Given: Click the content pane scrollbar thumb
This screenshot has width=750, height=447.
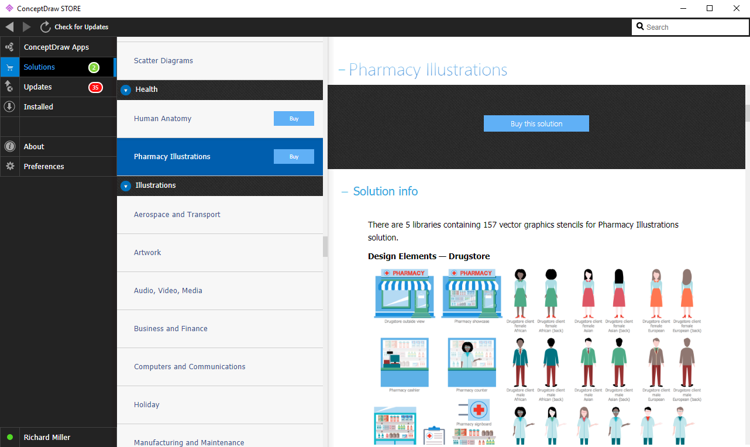Looking at the screenshot, I should coord(747,113).
